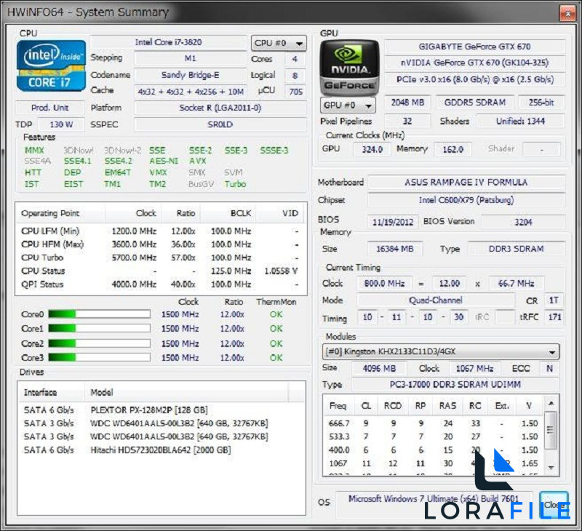Click the μCU value 705 field
582x531 pixels.
pyautogui.click(x=295, y=92)
